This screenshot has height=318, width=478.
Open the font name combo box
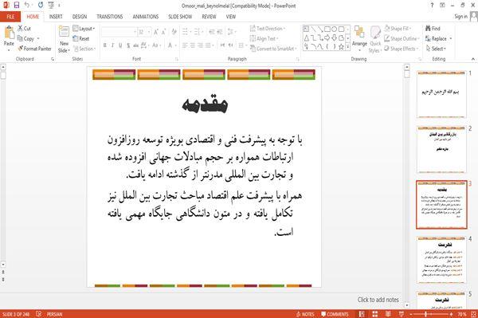(119, 32)
